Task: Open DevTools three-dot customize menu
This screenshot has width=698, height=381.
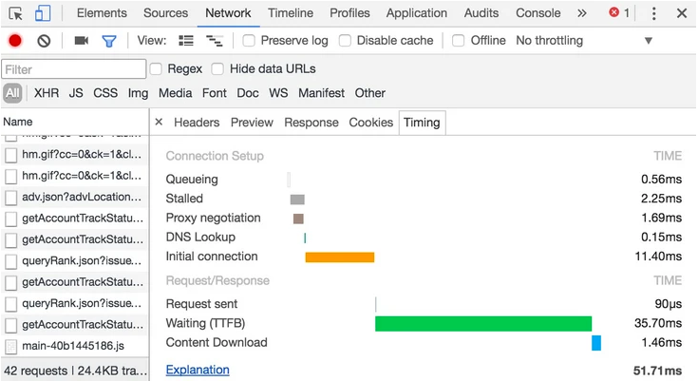Action: click(x=653, y=13)
